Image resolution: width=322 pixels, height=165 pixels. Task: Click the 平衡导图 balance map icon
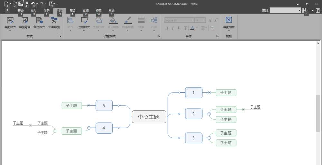tap(54, 20)
